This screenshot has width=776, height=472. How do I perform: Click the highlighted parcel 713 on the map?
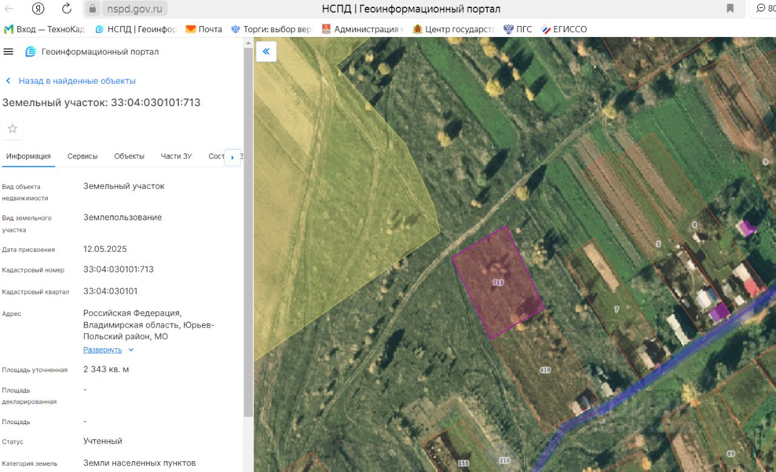point(498,282)
